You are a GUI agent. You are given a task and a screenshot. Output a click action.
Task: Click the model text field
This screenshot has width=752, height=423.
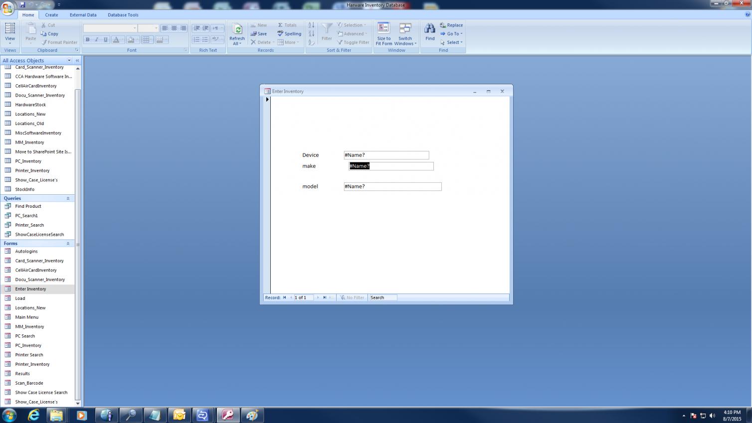pyautogui.click(x=393, y=187)
